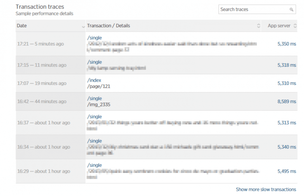
Task: Click the 5,350 ms response time
Action: pyautogui.click(x=287, y=44)
